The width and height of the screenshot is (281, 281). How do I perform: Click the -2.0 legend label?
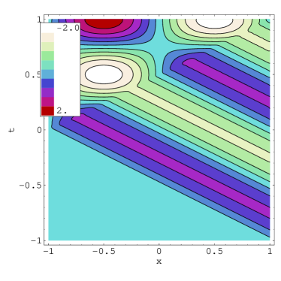click(x=68, y=28)
